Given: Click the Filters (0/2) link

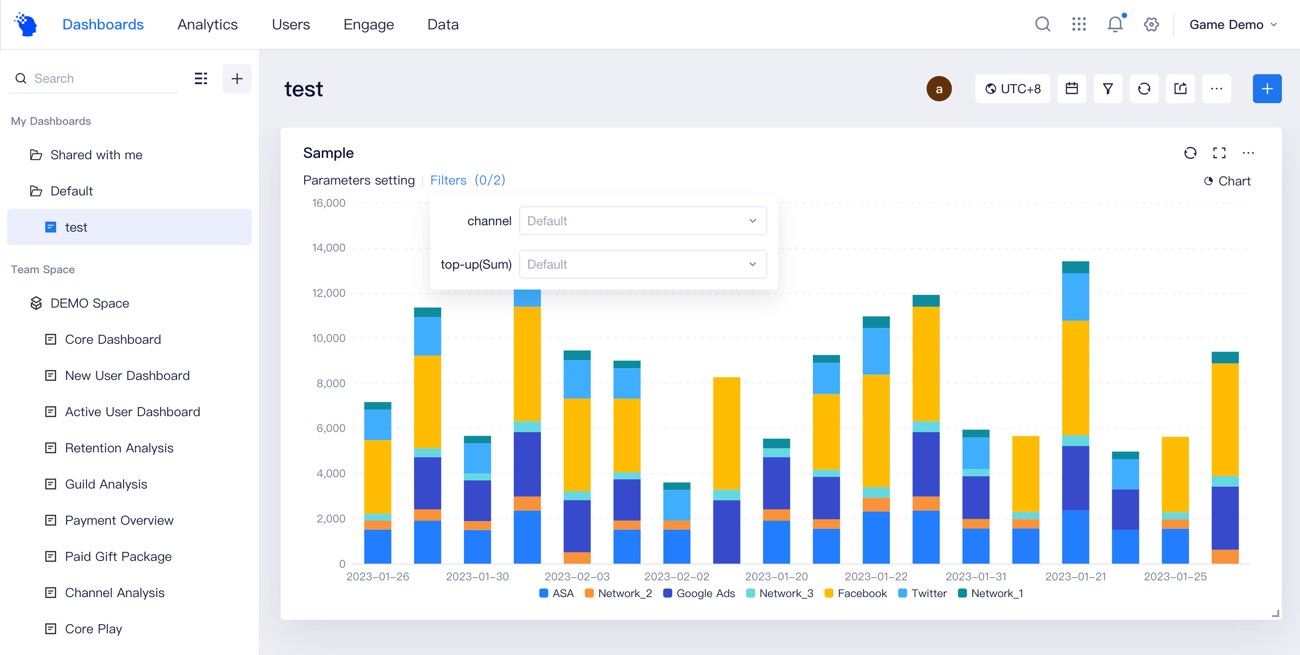Looking at the screenshot, I should click(467, 180).
